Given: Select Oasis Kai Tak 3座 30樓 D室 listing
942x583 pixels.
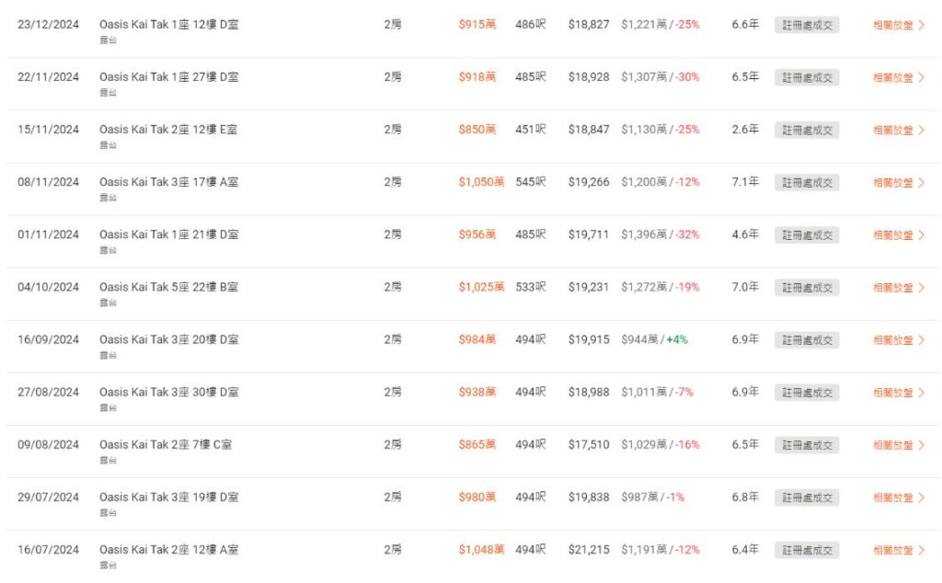Looking at the screenshot, I should coord(168,393).
